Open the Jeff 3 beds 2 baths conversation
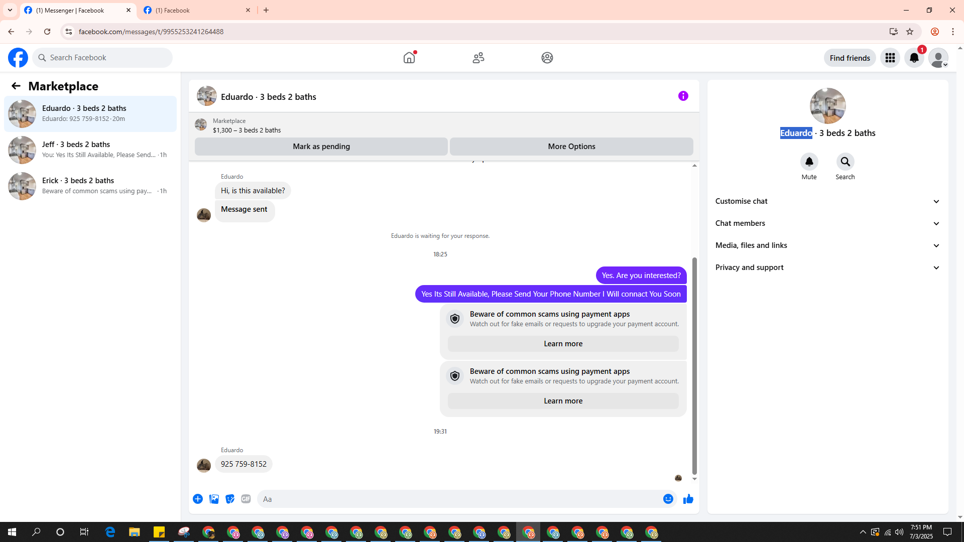964x542 pixels. click(90, 150)
